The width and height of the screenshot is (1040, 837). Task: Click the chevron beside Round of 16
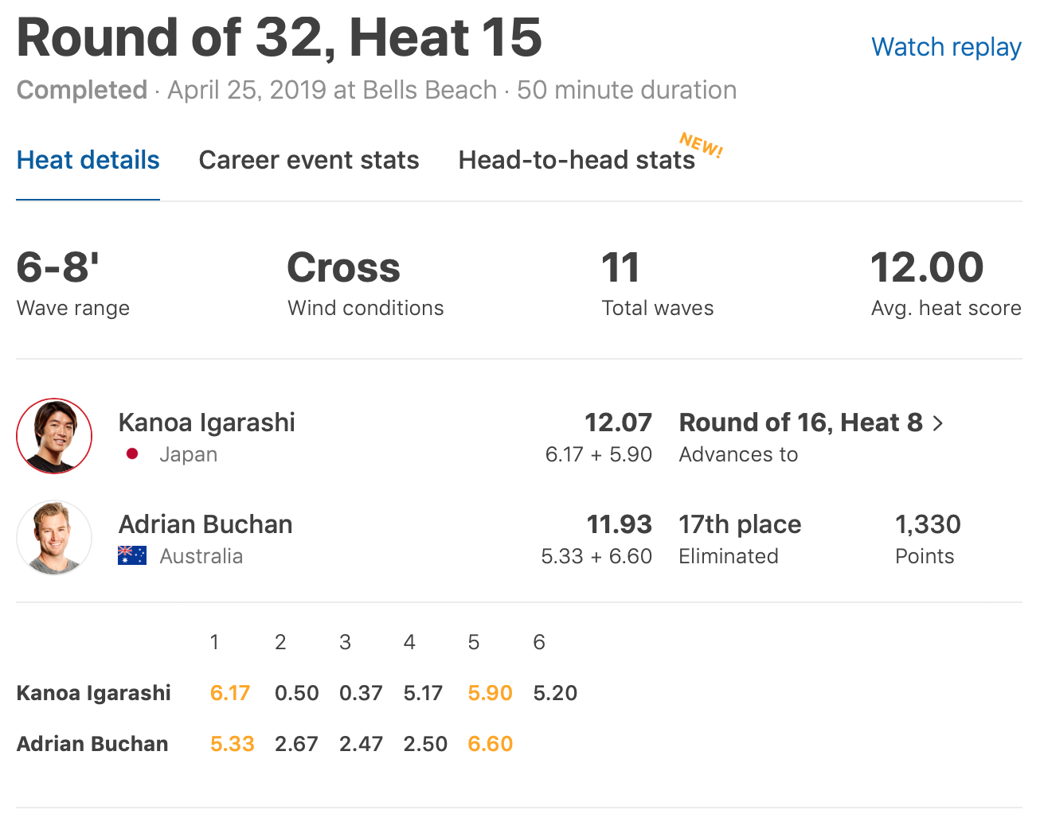coord(938,423)
